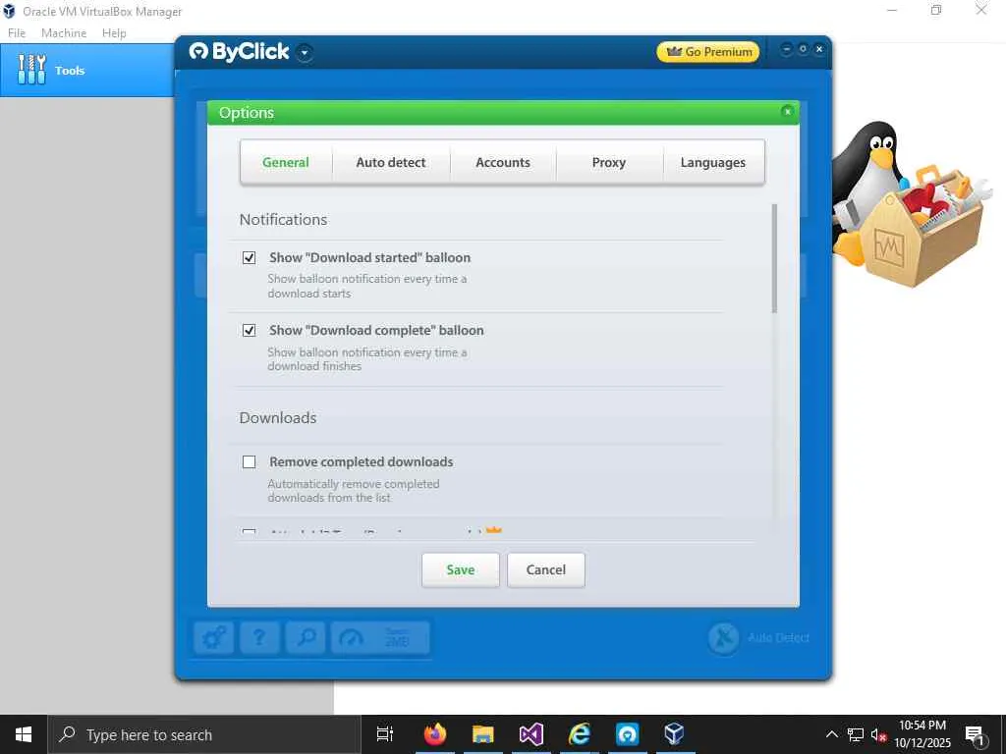This screenshot has width=1006, height=754.
Task: Open File Explorer from the taskbar
Action: coord(483,734)
